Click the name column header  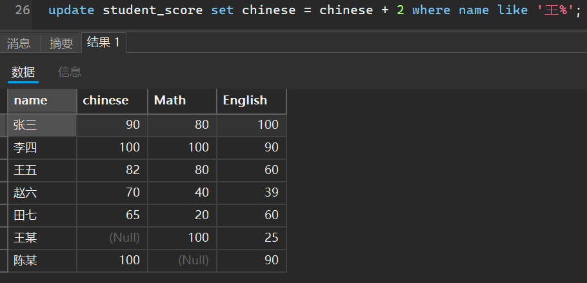[43, 101]
